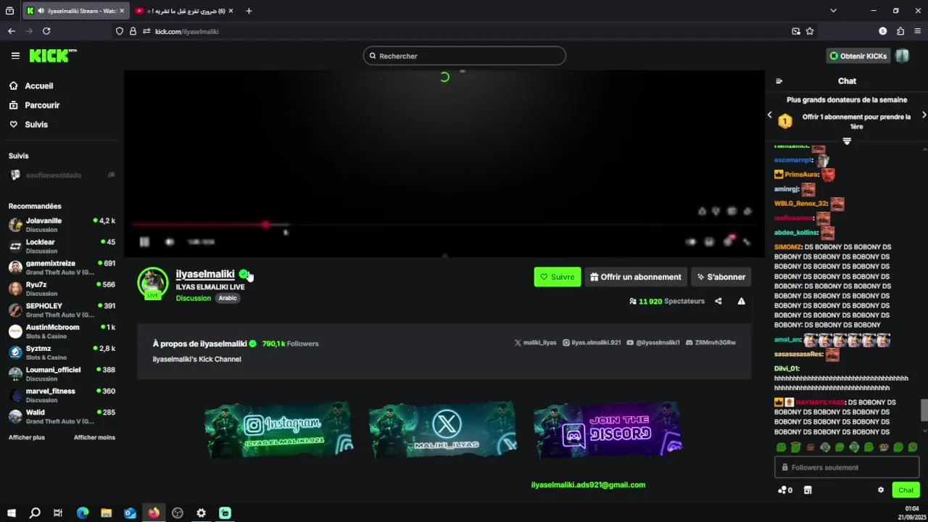Open Windows Start menu
This screenshot has width=928, height=522.
[x=11, y=513]
